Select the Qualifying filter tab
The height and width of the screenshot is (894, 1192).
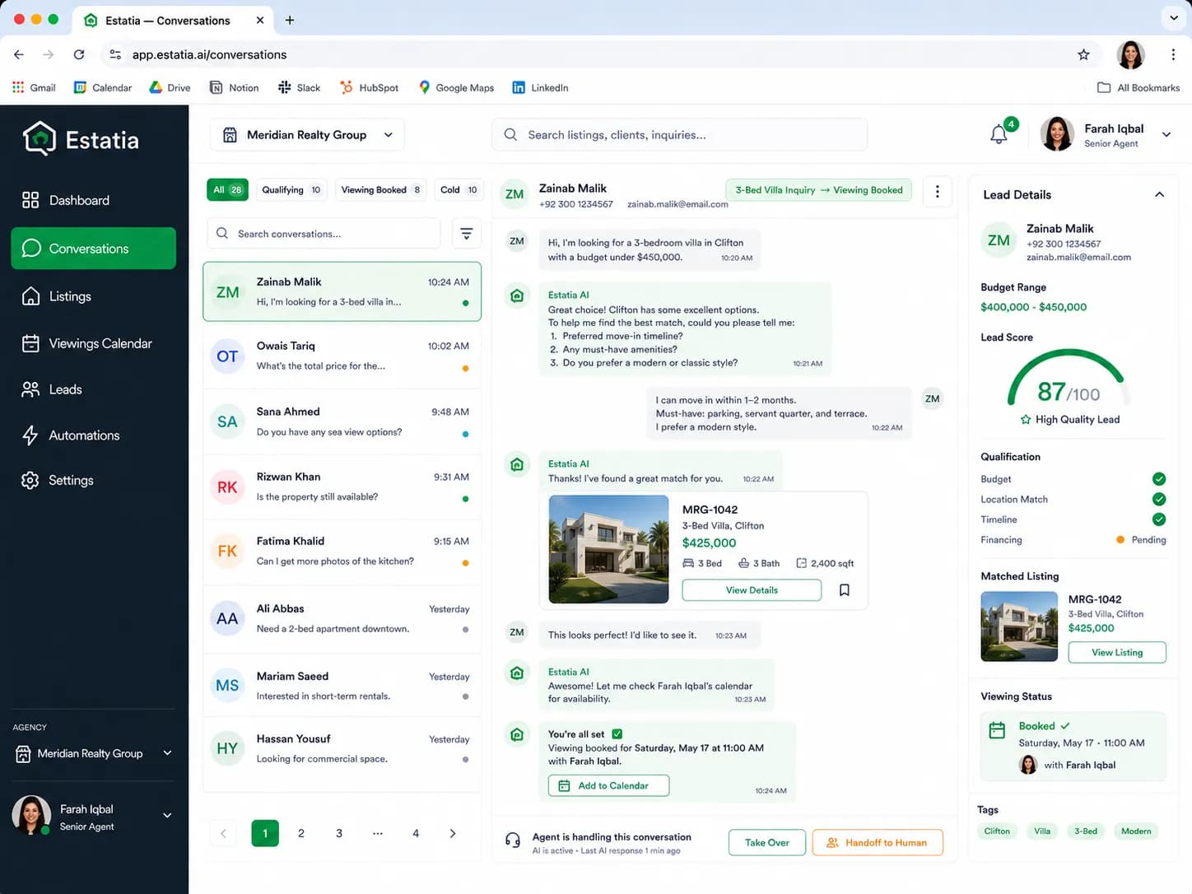pyautogui.click(x=291, y=190)
